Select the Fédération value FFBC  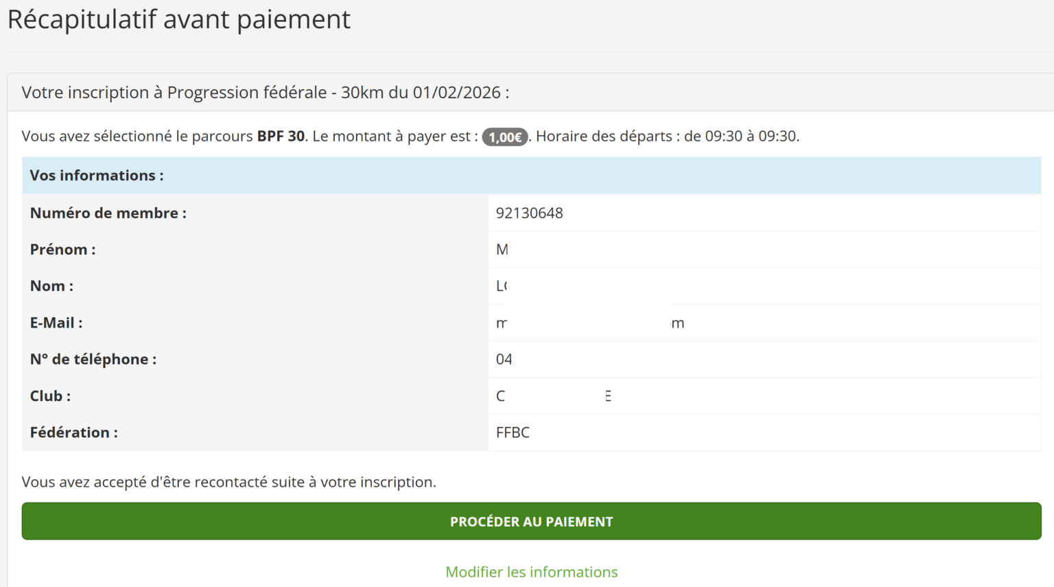click(x=513, y=432)
